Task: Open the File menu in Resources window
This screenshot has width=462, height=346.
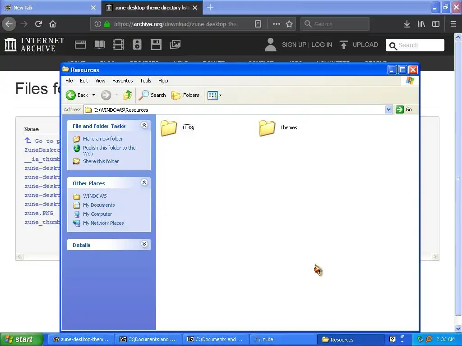Action: [x=69, y=81]
